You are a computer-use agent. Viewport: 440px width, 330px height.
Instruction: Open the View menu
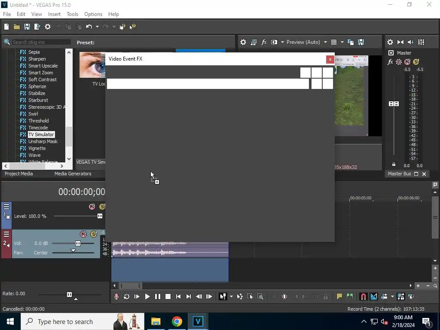coord(37,14)
